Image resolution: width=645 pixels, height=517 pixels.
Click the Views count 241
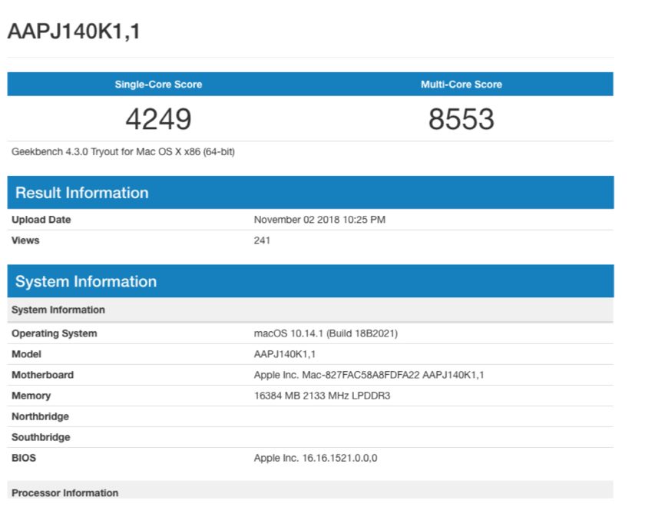point(262,240)
